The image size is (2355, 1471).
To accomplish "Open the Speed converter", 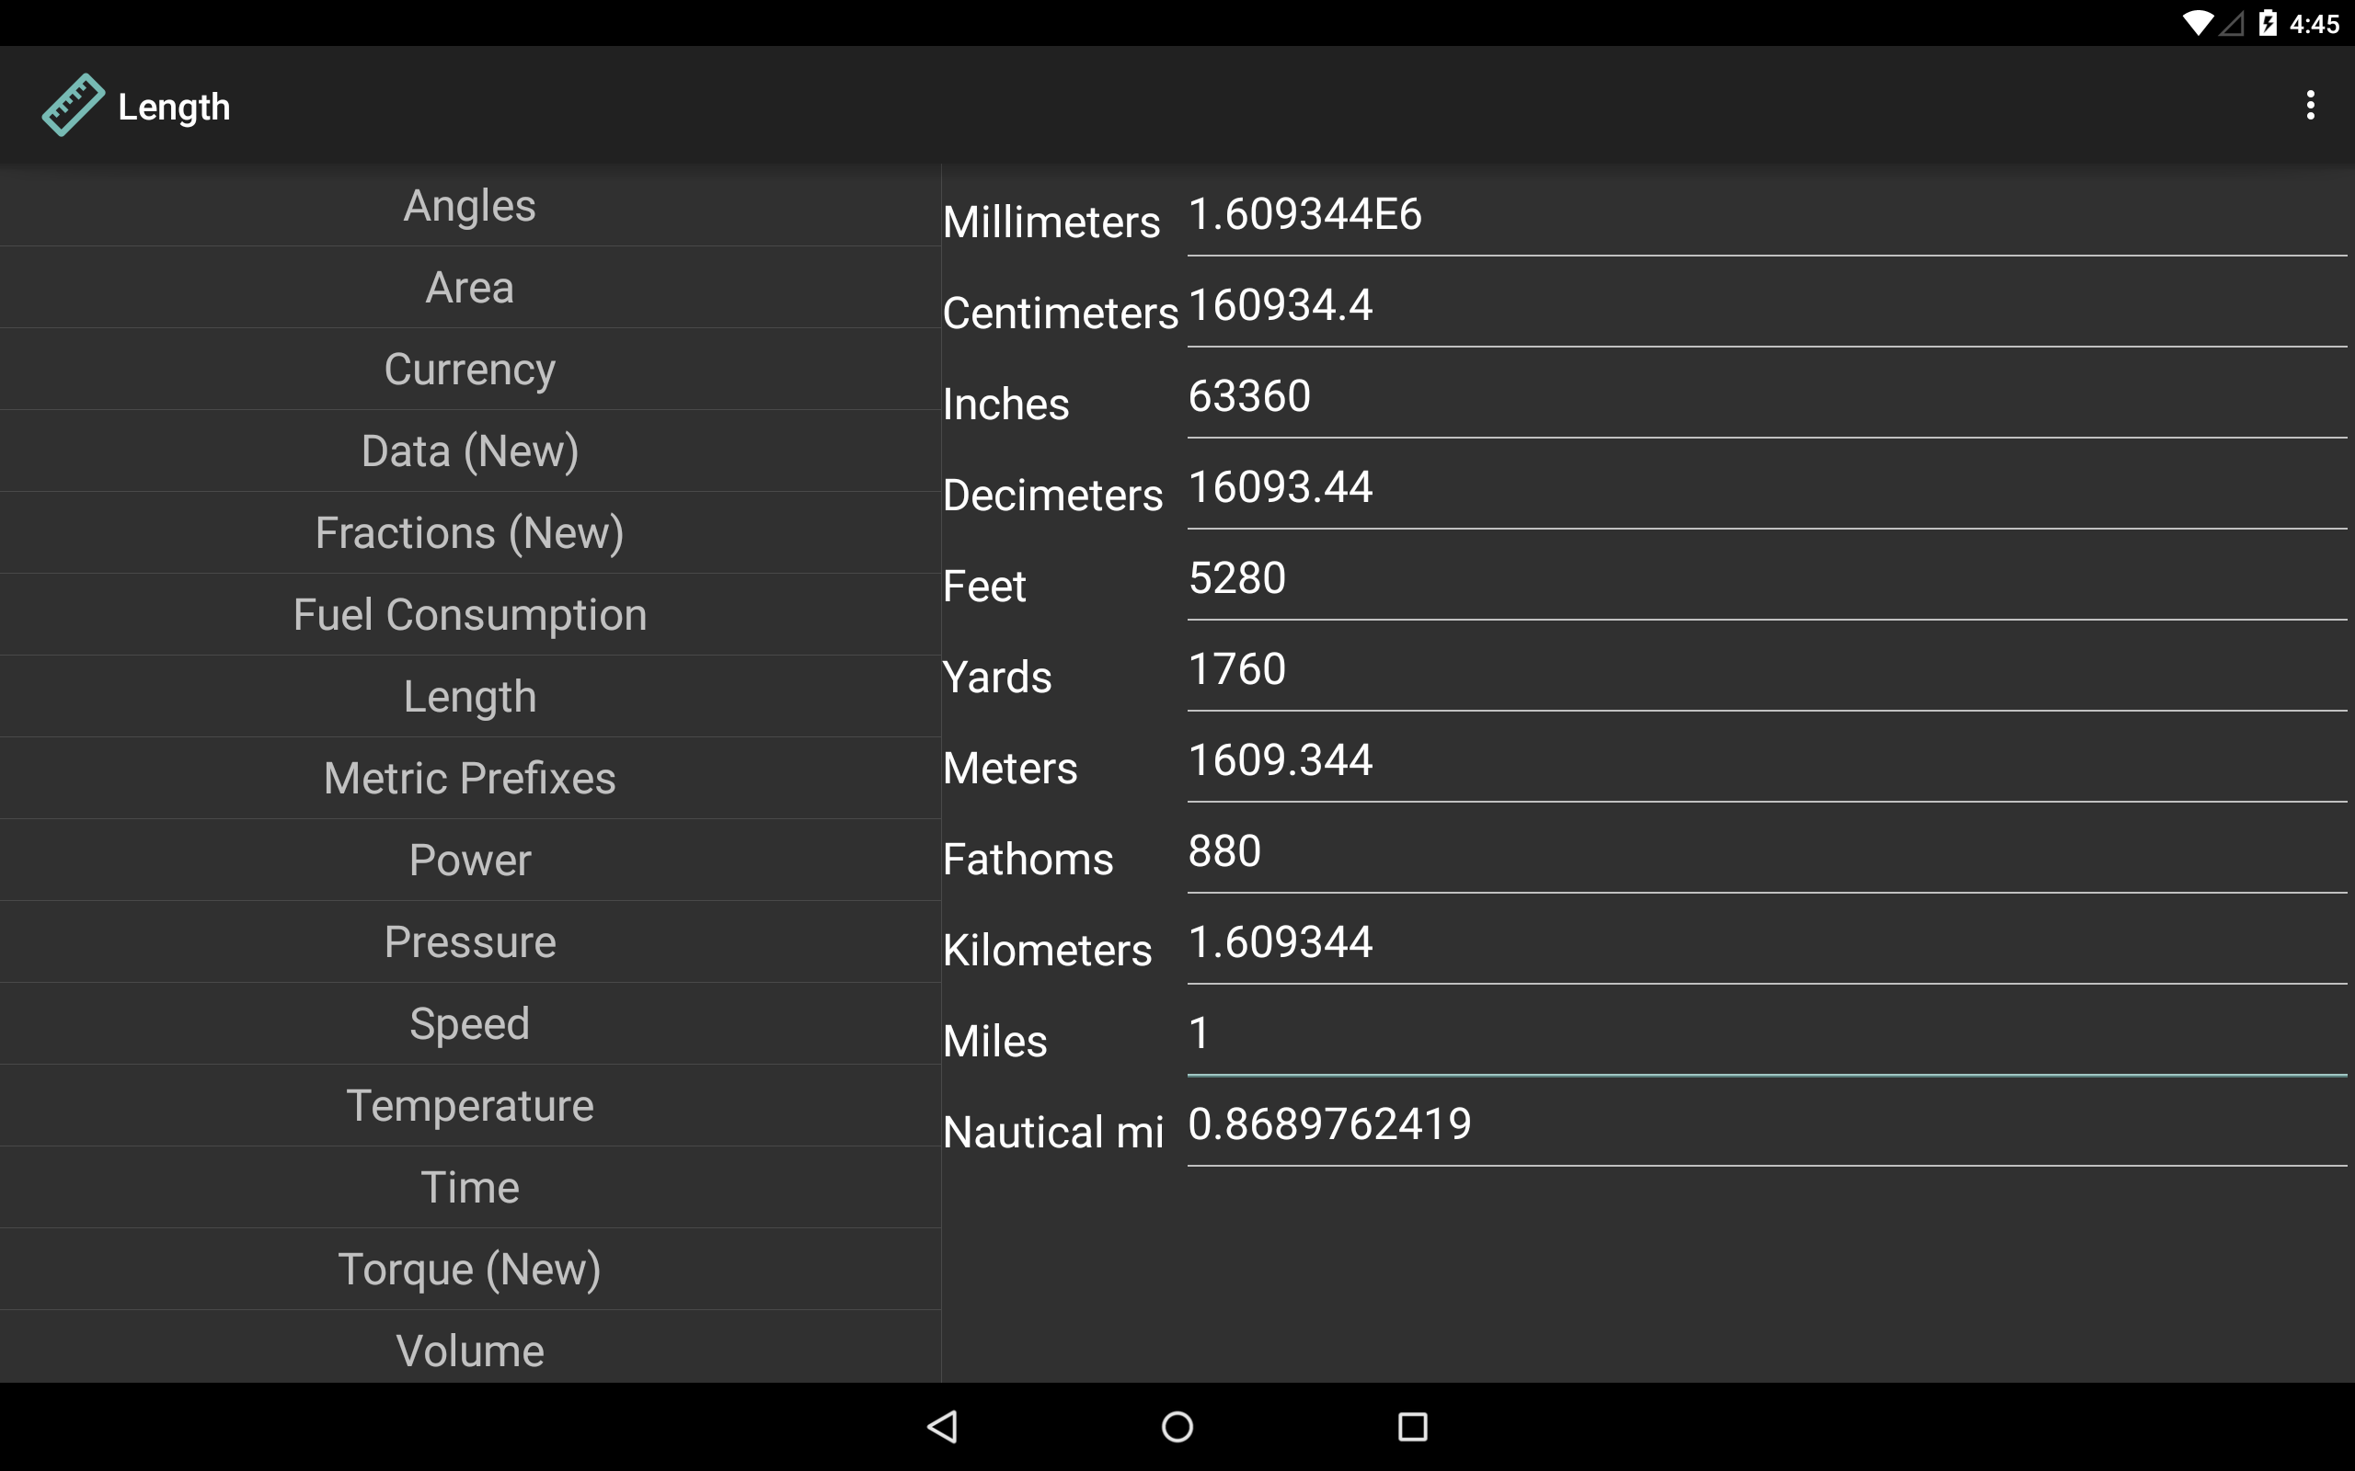I will point(470,1022).
